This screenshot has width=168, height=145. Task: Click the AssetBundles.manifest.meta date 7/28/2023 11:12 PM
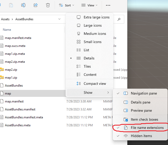click(x=79, y=117)
